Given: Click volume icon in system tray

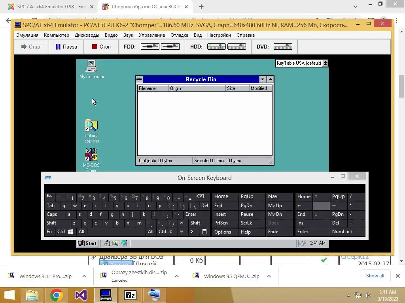Looking at the screenshot, I should point(368,296).
